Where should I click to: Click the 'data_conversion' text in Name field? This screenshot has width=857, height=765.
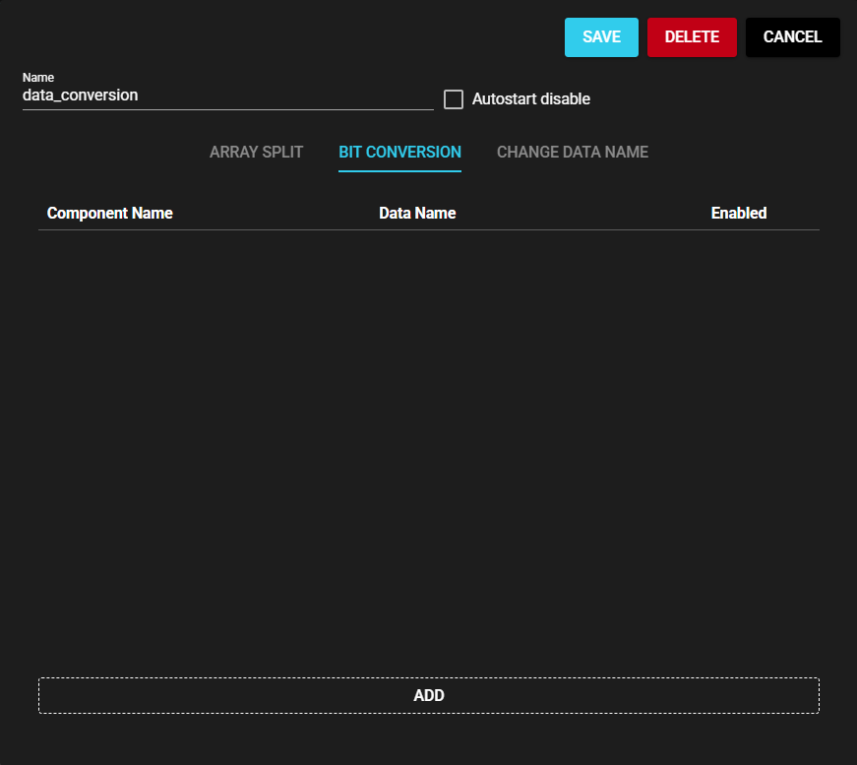(81, 96)
